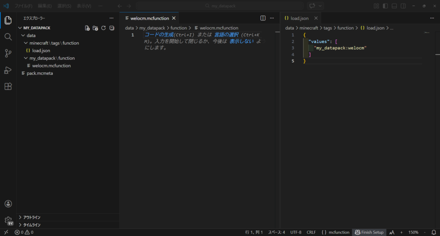Open the chat dropdown arrow in title bar

[x=320, y=6]
